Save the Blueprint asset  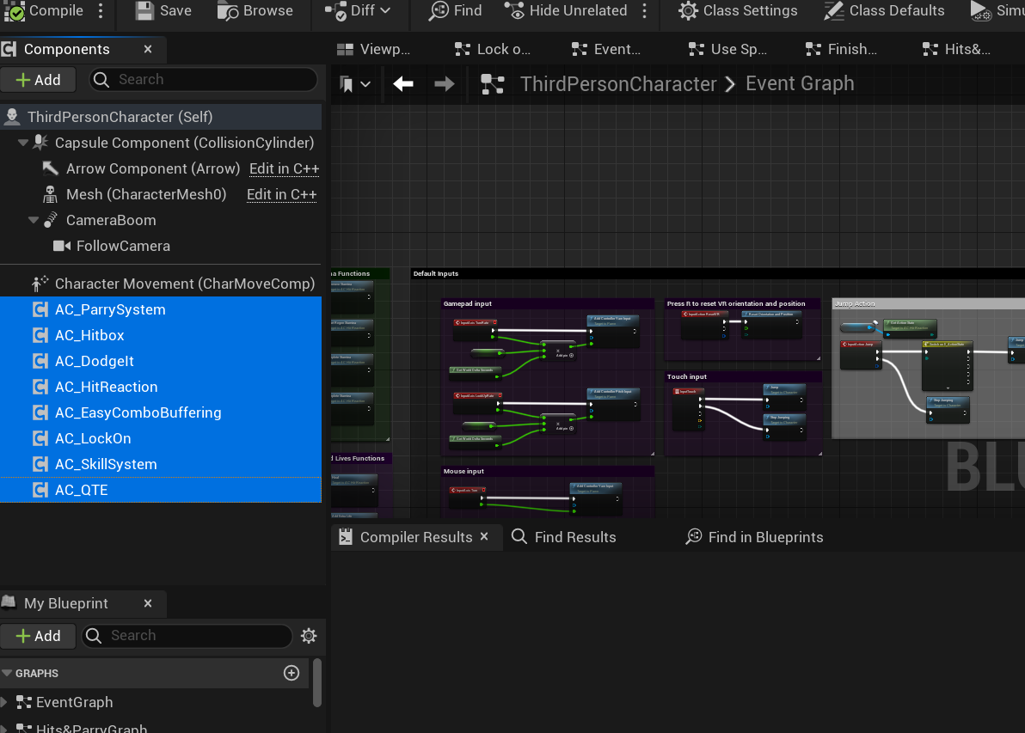(163, 11)
